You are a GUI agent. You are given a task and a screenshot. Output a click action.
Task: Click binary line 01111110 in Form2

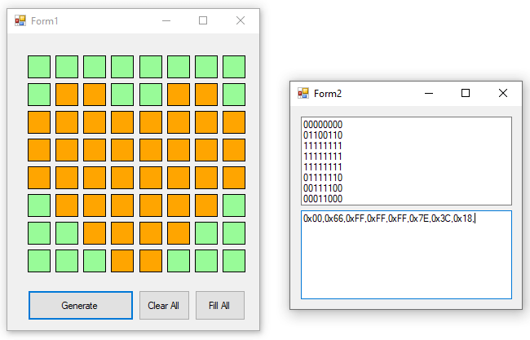pos(323,178)
